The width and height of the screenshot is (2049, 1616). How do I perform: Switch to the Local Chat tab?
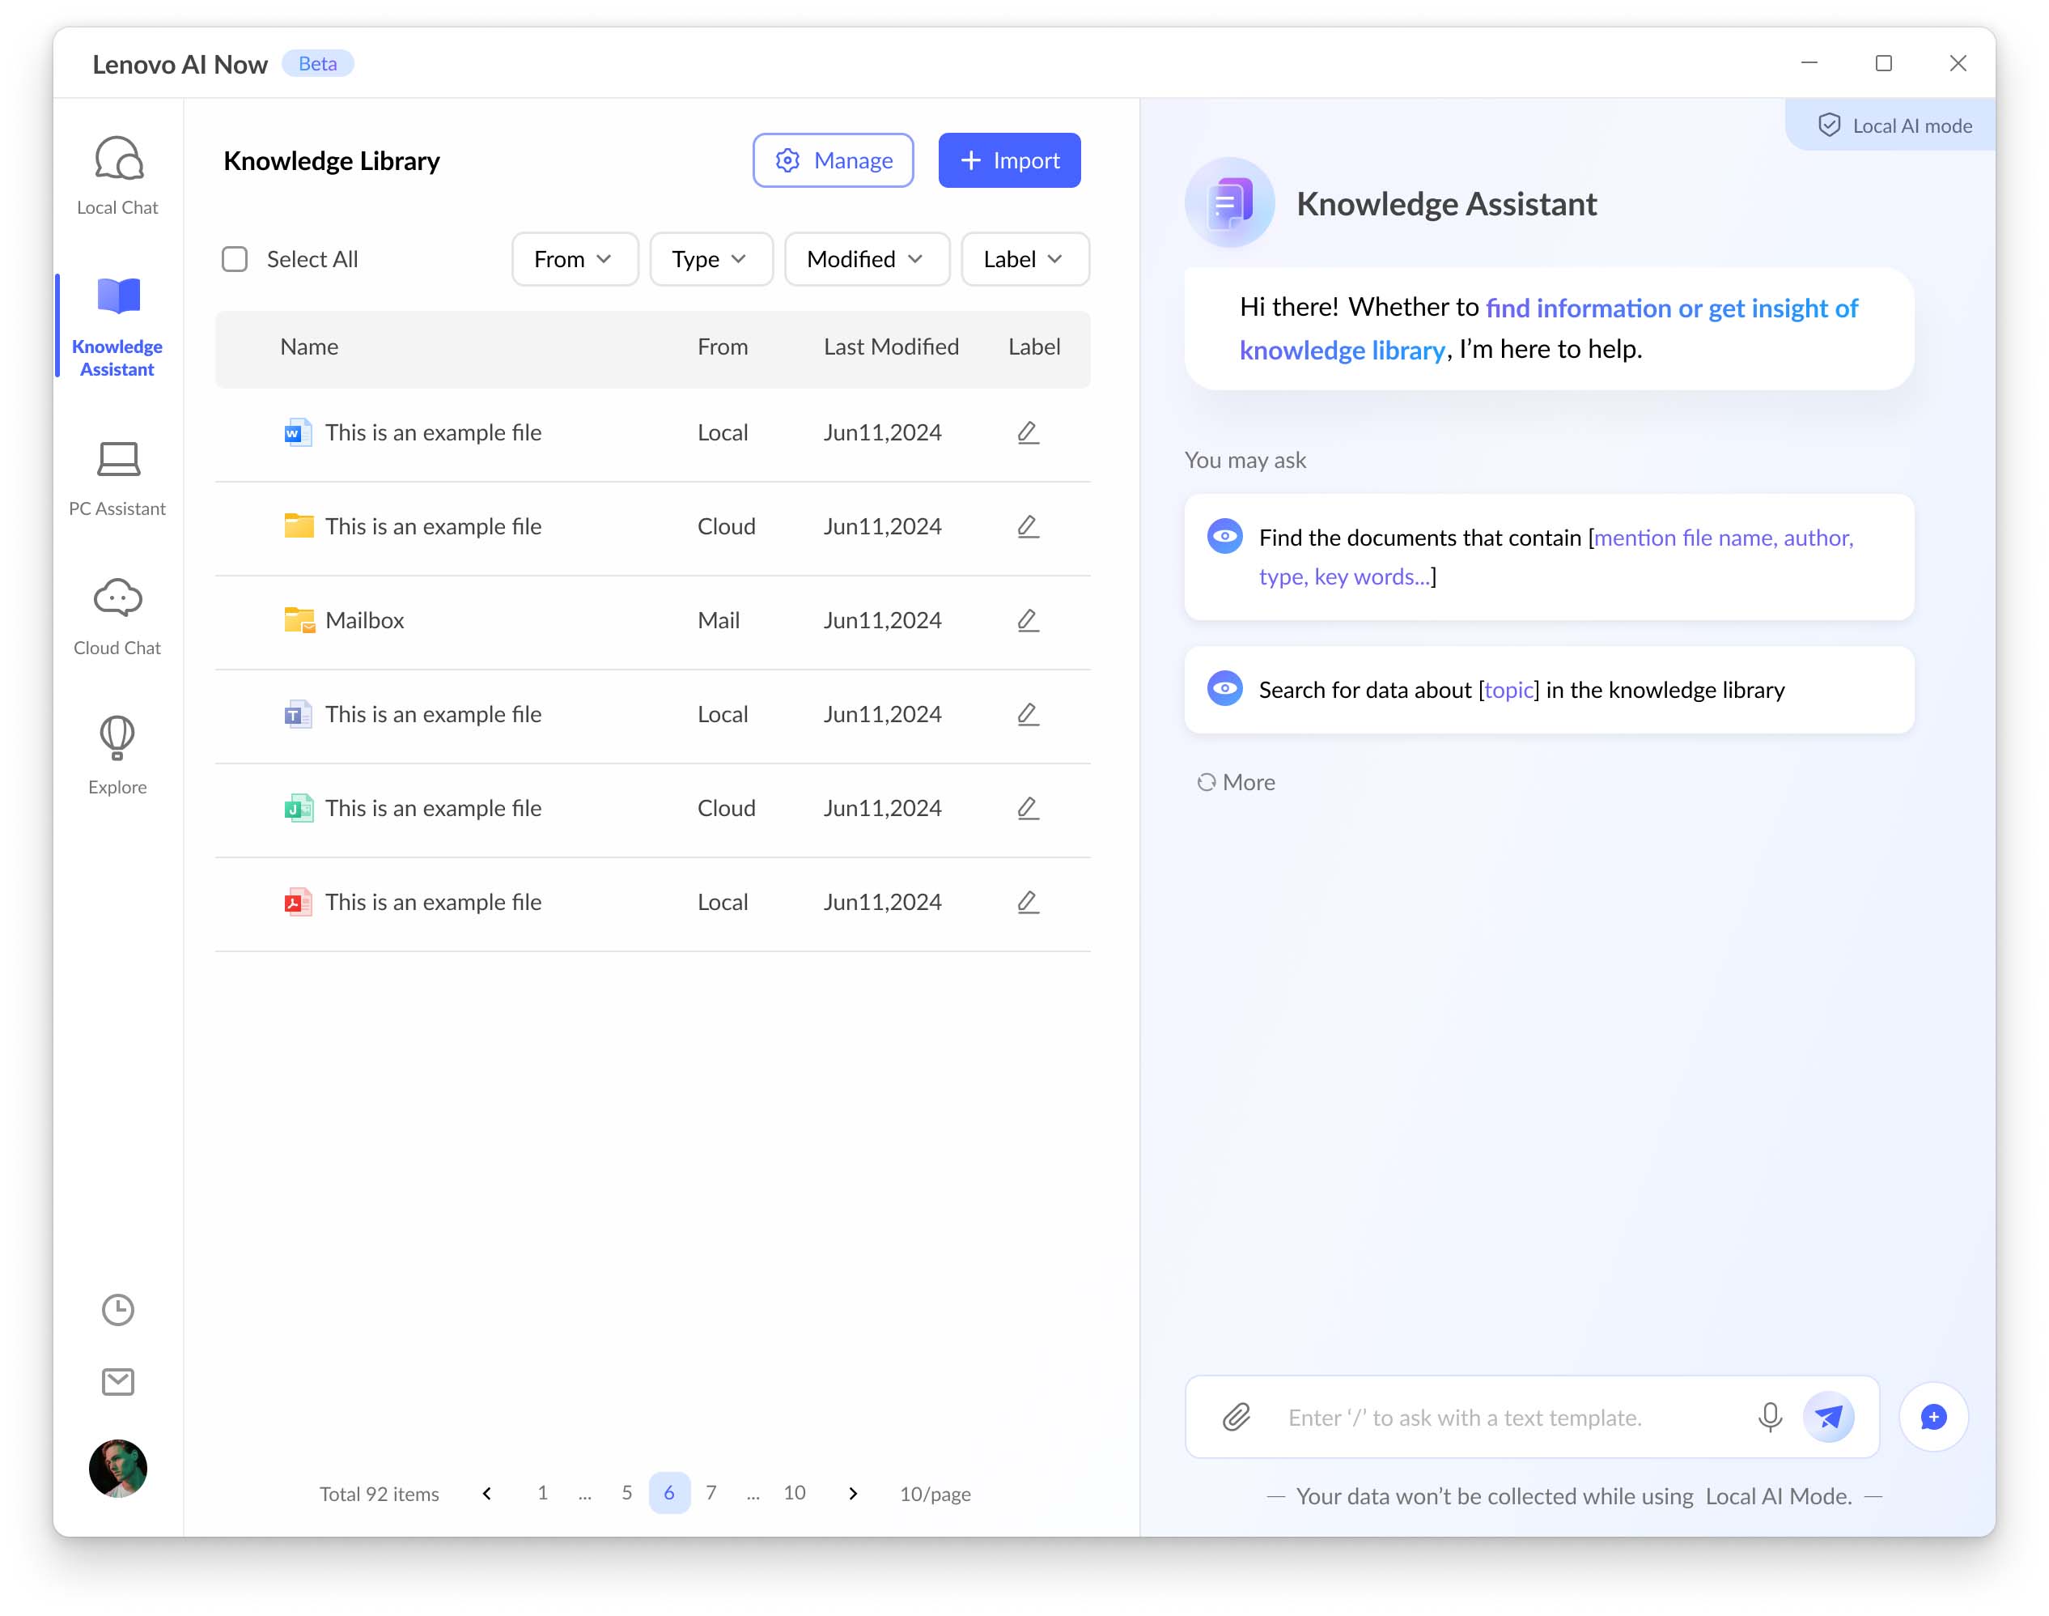pyautogui.click(x=117, y=176)
